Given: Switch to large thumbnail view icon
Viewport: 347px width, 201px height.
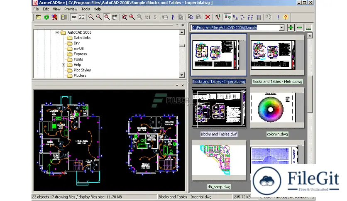Looking at the screenshot, I should click(x=227, y=17).
